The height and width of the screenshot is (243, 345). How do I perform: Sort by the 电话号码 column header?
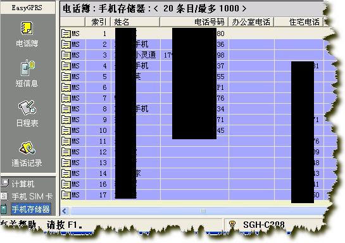(194, 22)
